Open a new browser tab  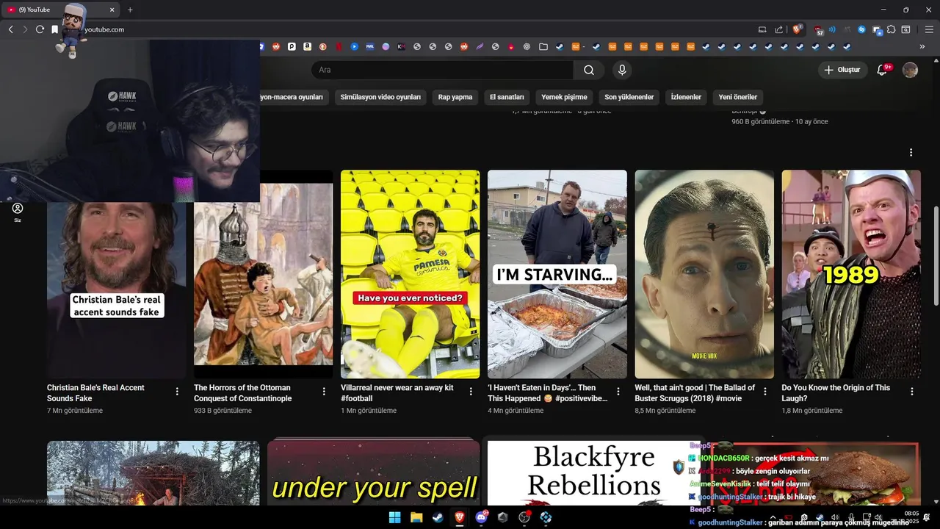click(130, 10)
